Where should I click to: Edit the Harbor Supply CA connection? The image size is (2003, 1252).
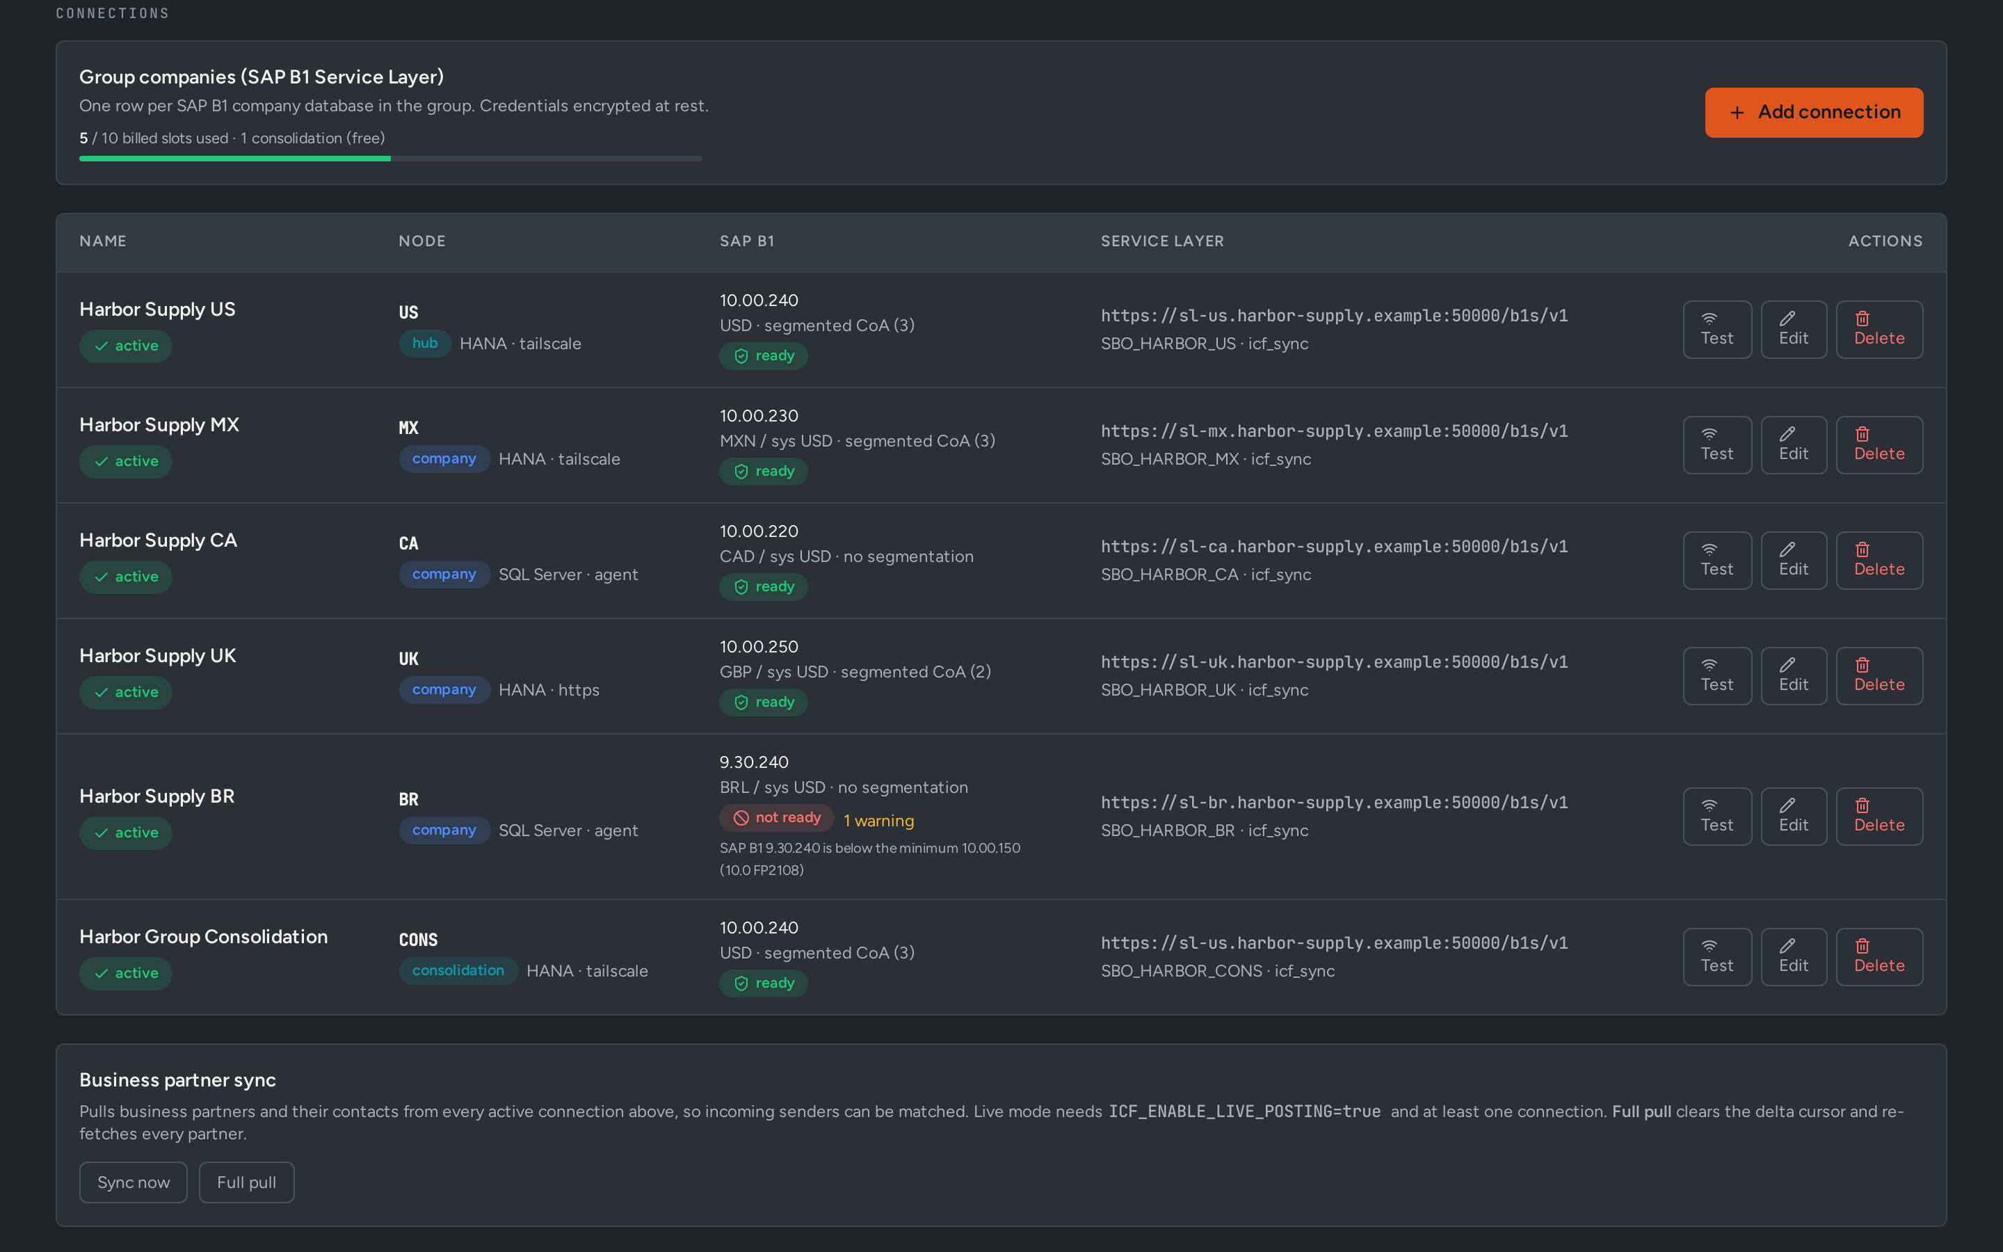[1794, 561]
